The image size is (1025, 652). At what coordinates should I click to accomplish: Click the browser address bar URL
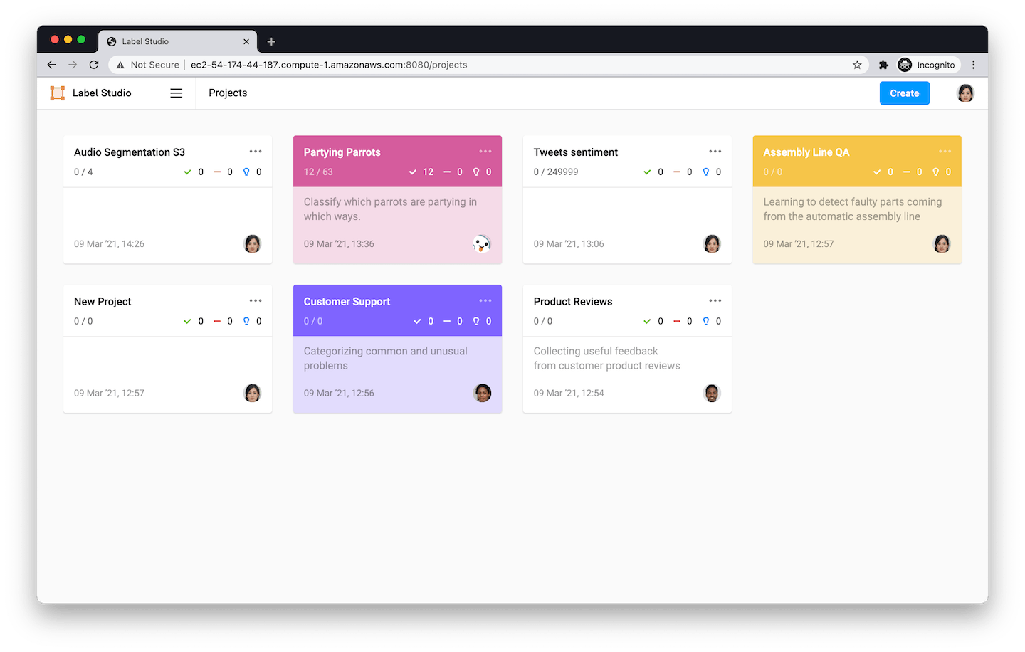coord(329,65)
